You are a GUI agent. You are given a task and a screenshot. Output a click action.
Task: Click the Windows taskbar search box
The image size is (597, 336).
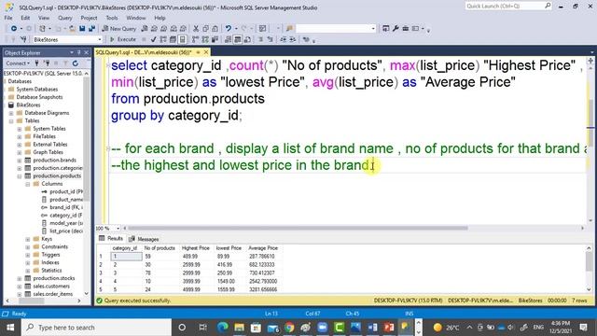(96, 328)
